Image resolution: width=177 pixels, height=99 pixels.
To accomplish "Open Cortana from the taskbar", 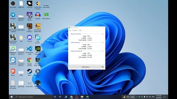I will coord(55,97).
